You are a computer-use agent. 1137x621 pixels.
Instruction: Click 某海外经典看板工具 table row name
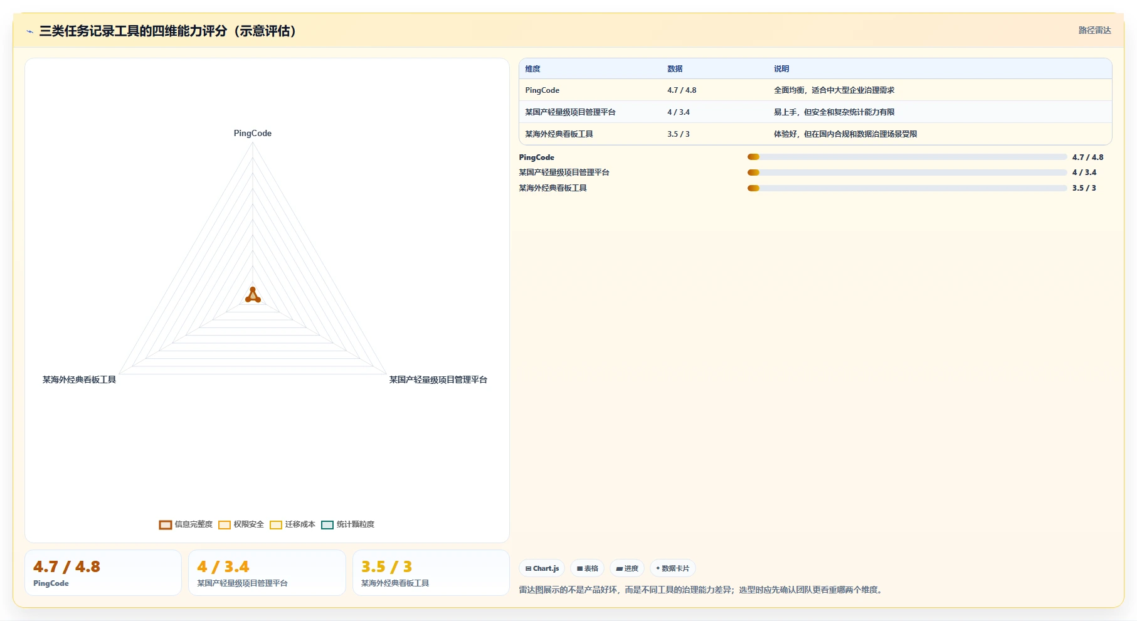[559, 134]
